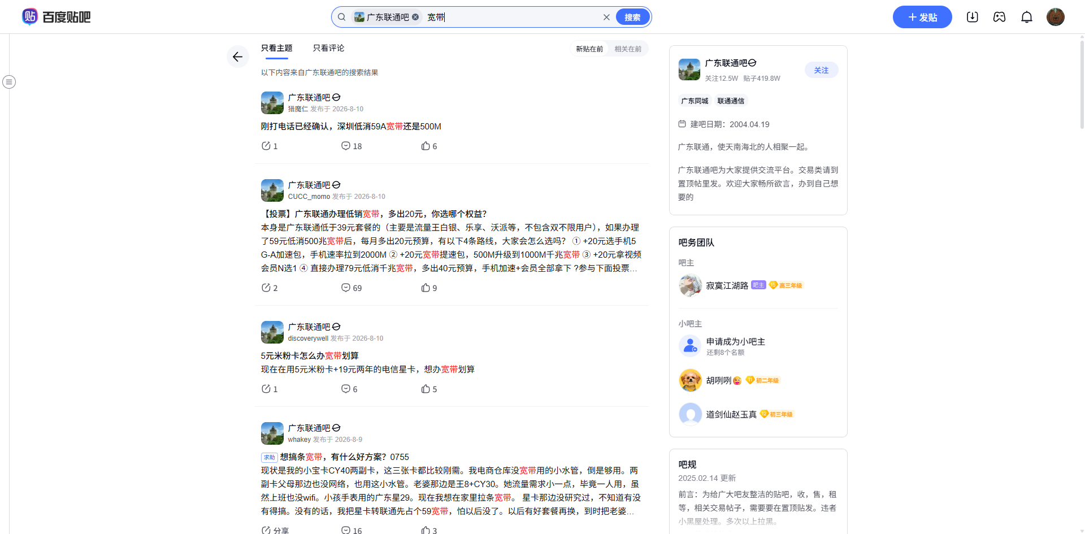This screenshot has height=534, width=1085.
Task: Open forum avatar on discoverywell's post
Action: (272, 332)
